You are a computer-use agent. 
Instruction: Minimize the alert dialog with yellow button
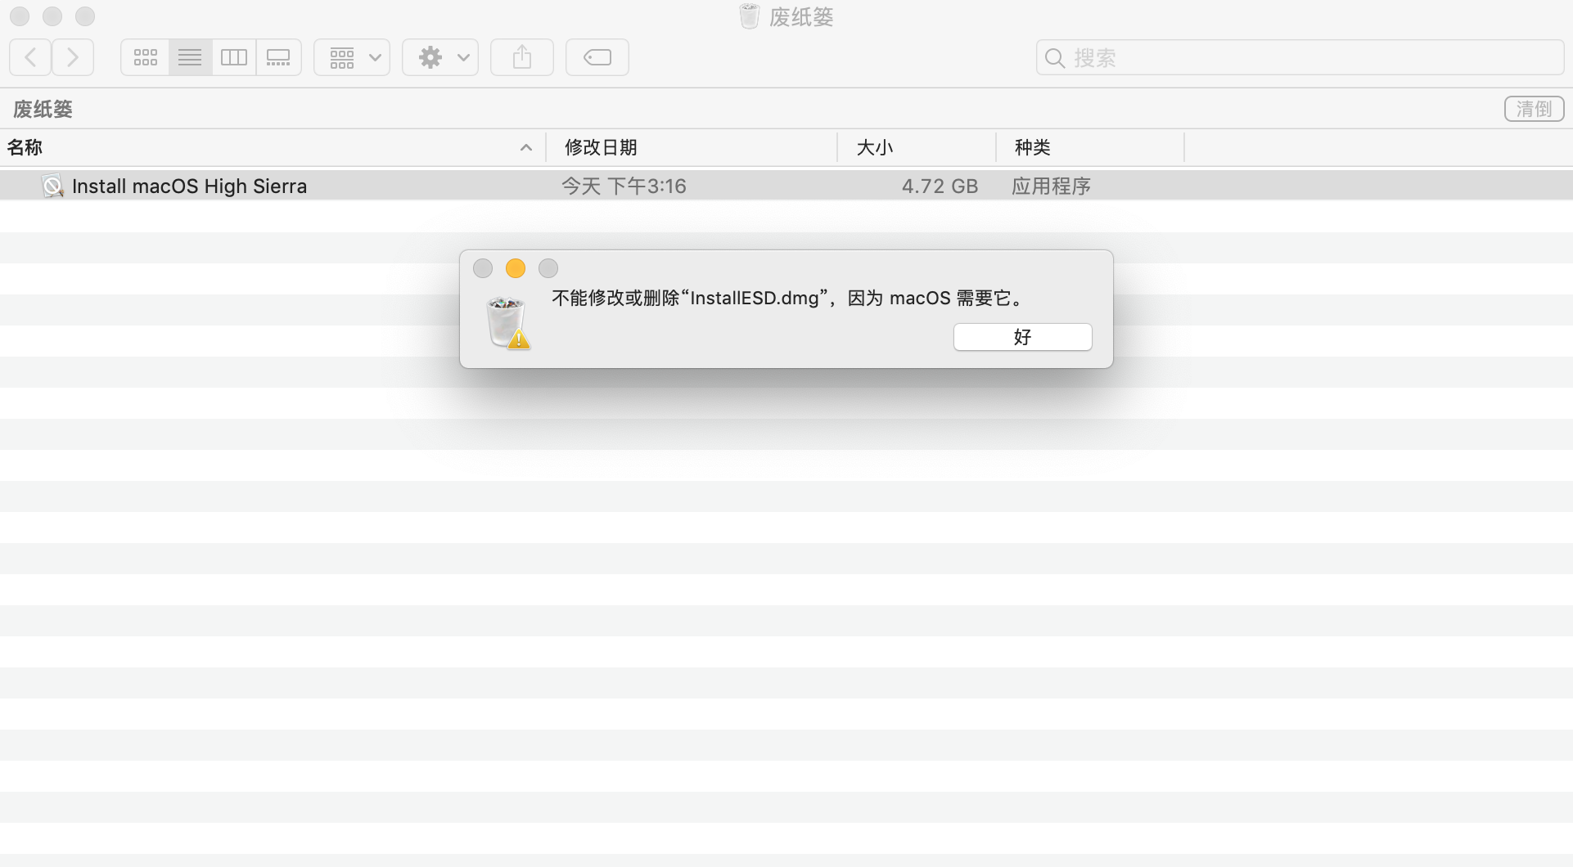(x=516, y=268)
